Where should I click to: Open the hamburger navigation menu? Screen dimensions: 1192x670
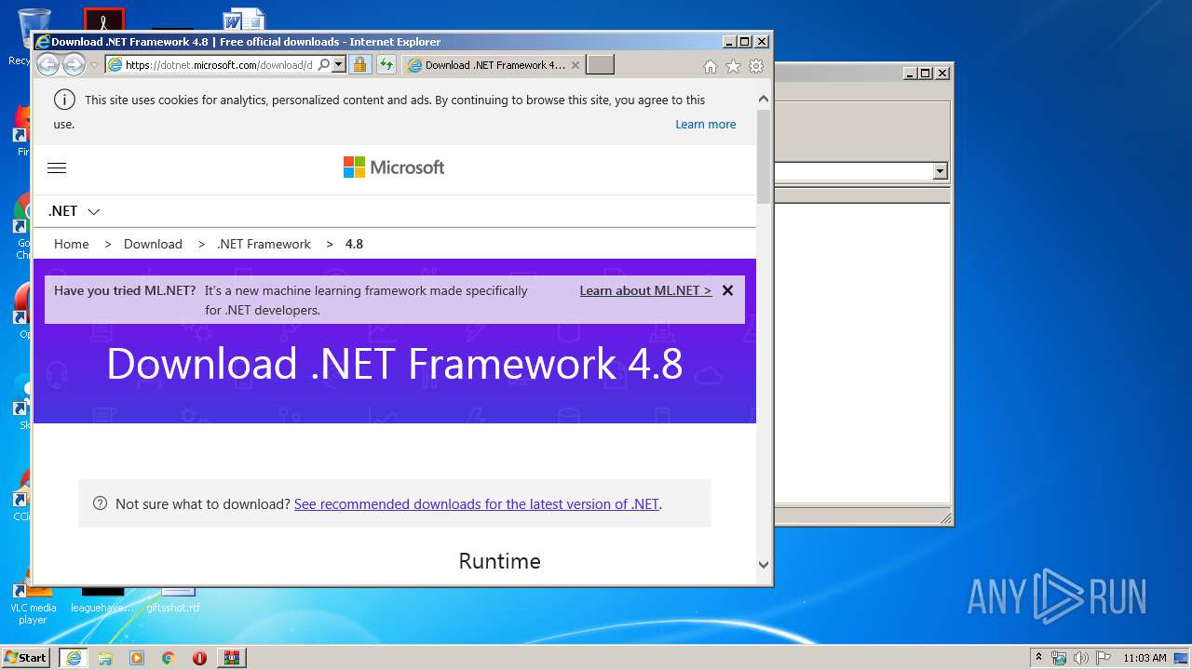pos(57,168)
